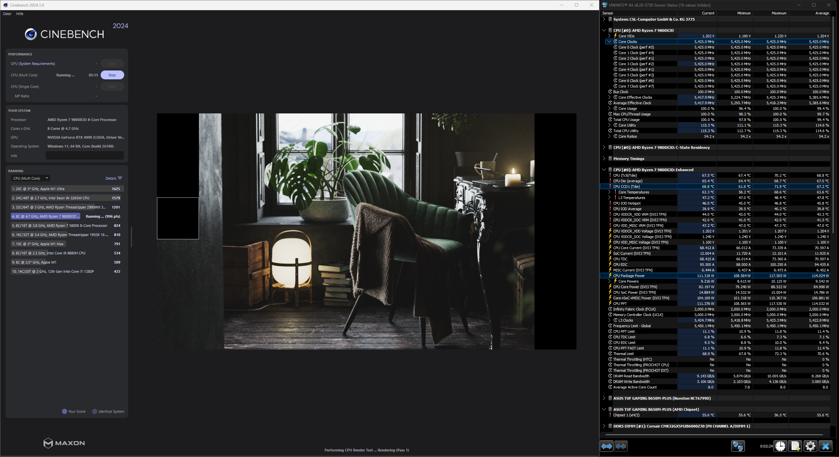This screenshot has height=457, width=839.
Task: Click the Info input field under Operating System
Action: [x=85, y=155]
